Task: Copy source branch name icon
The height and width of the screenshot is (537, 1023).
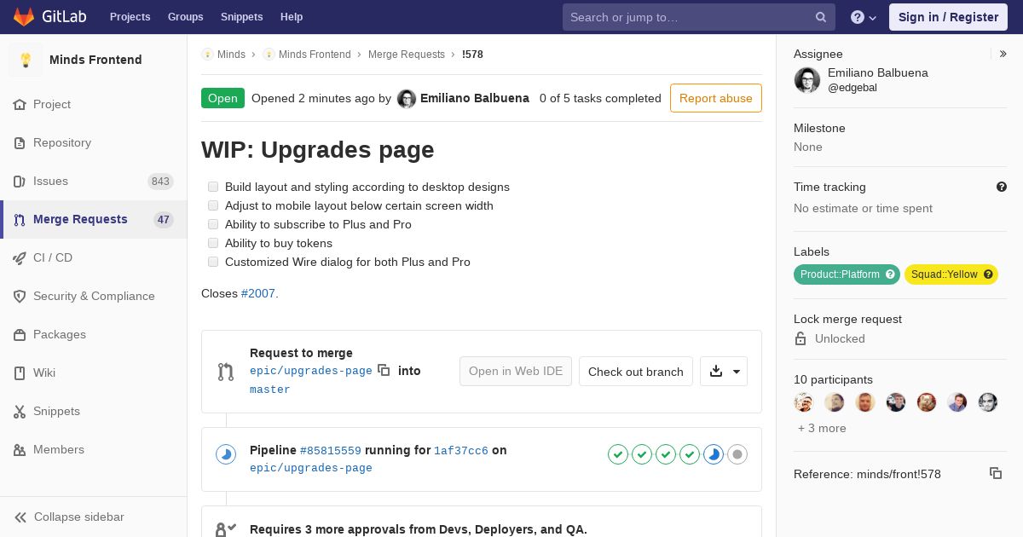Action: tap(384, 370)
